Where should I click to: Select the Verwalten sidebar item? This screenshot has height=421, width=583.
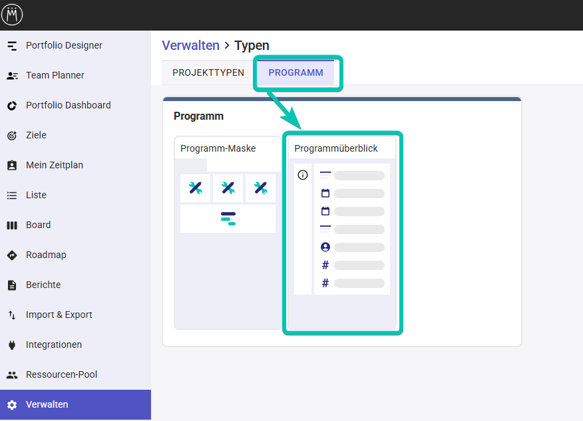tap(47, 405)
